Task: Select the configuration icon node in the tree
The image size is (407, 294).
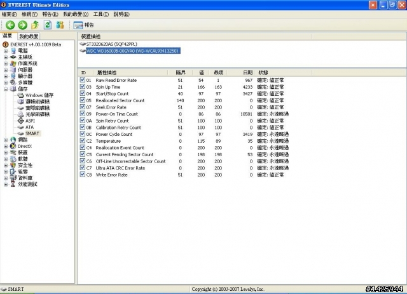Action: coord(13,171)
